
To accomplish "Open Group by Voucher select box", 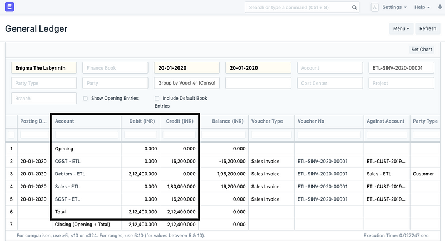I will pyautogui.click(x=187, y=83).
